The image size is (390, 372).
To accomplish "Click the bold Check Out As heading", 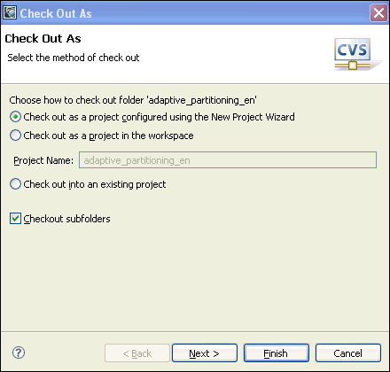I will (x=43, y=39).
